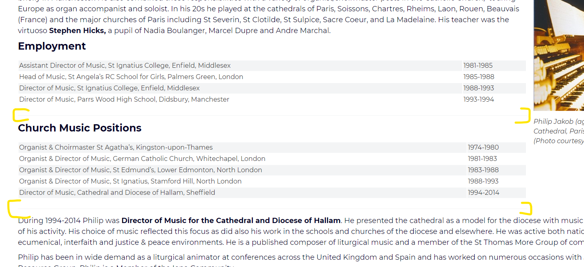Screen dimensions: 584x267
Task: Select the German Catholic Church, Whitechapel row
Action: (142, 159)
